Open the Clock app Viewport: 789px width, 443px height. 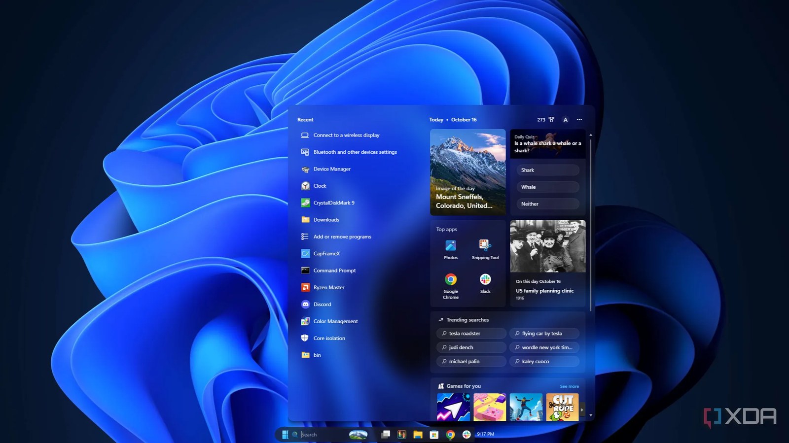(x=314, y=186)
